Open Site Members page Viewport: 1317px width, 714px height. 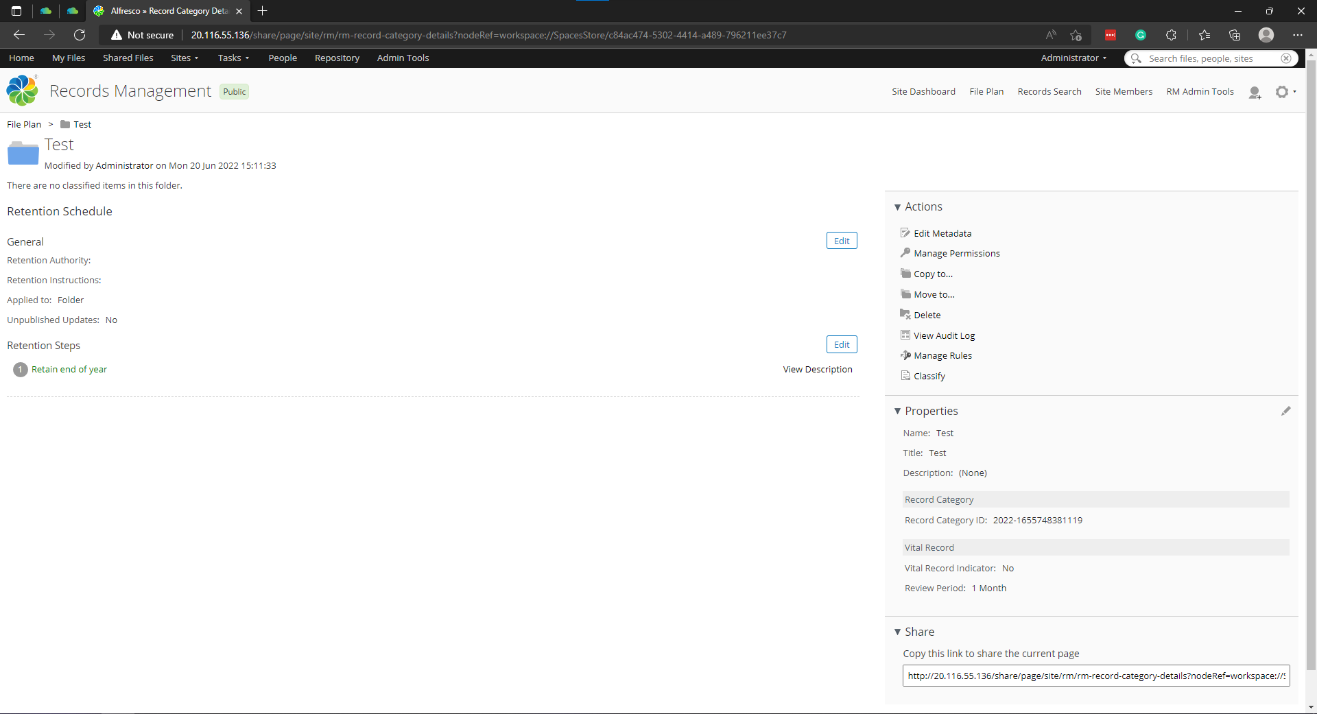pyautogui.click(x=1124, y=91)
